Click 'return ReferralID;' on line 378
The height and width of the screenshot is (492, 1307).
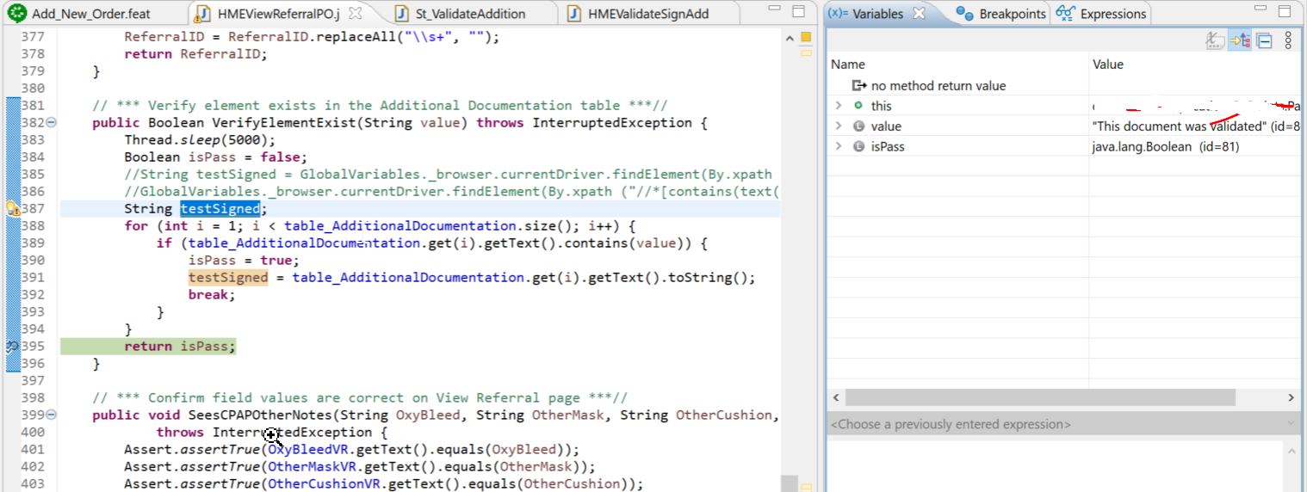point(195,54)
